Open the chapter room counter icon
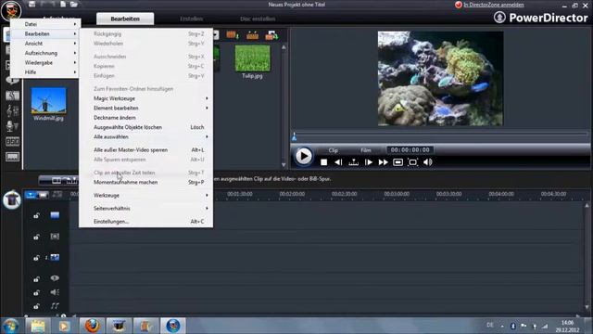Screen dimensions: 593x334 click(x=12, y=141)
